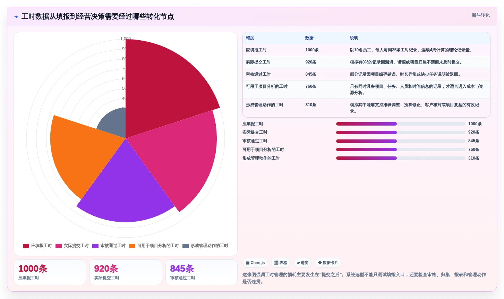Open the 1000条 应填报工时 data card
This screenshot has width=504, height=299.
point(50,272)
